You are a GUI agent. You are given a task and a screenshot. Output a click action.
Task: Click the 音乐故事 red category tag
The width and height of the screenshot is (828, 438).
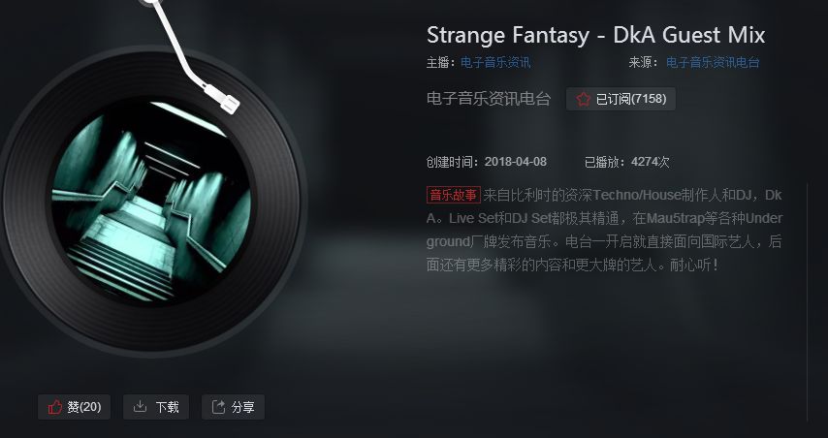454,195
